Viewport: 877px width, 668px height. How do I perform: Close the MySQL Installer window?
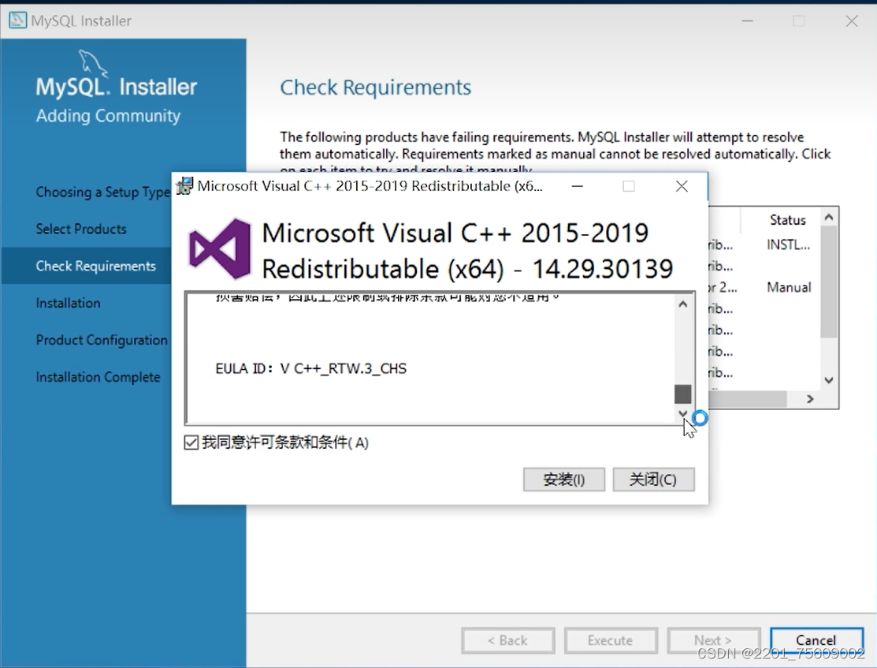pyautogui.click(x=852, y=21)
